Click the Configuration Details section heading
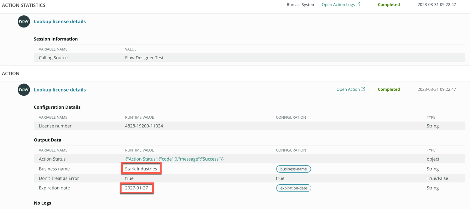The height and width of the screenshot is (209, 470). tap(57, 107)
